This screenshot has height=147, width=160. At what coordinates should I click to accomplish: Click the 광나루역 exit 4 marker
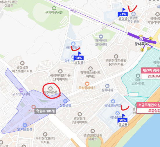click(x=142, y=50)
